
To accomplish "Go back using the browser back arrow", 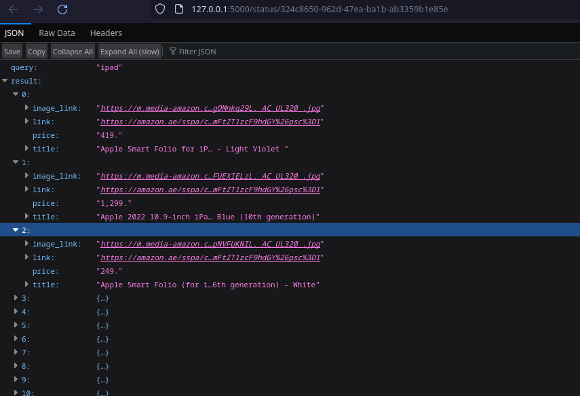I will (x=14, y=10).
